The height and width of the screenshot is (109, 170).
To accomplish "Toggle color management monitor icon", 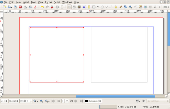I will (x=137, y=101).
